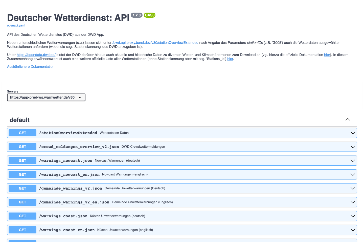Open the openapi.yaml link

tap(16, 25)
